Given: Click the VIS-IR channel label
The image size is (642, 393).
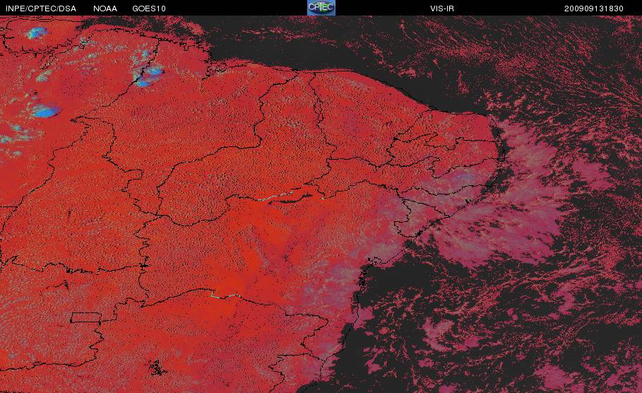Looking at the screenshot, I should click(x=442, y=8).
